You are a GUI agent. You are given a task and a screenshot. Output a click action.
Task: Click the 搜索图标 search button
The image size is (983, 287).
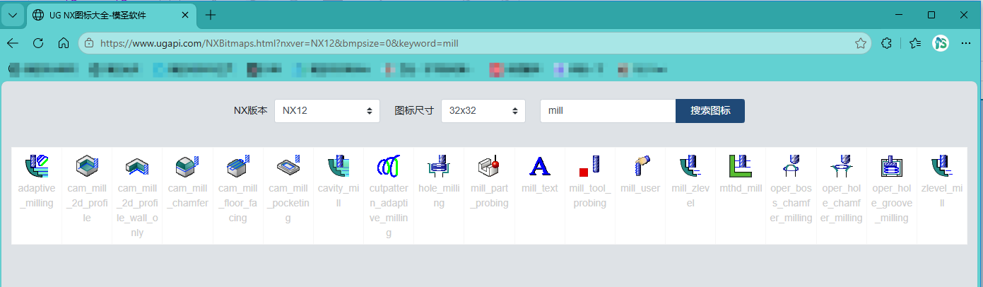coord(710,111)
